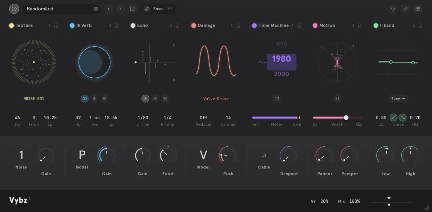
Task: Toggle the Motion X2 button
Action: [x=337, y=98]
